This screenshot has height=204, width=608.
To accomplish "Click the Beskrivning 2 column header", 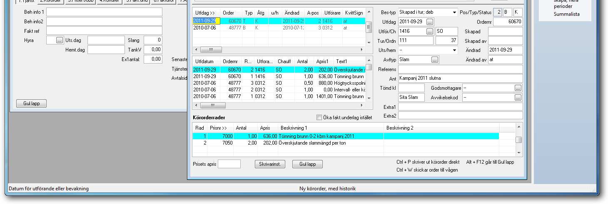I will pyautogui.click(x=441, y=128).
